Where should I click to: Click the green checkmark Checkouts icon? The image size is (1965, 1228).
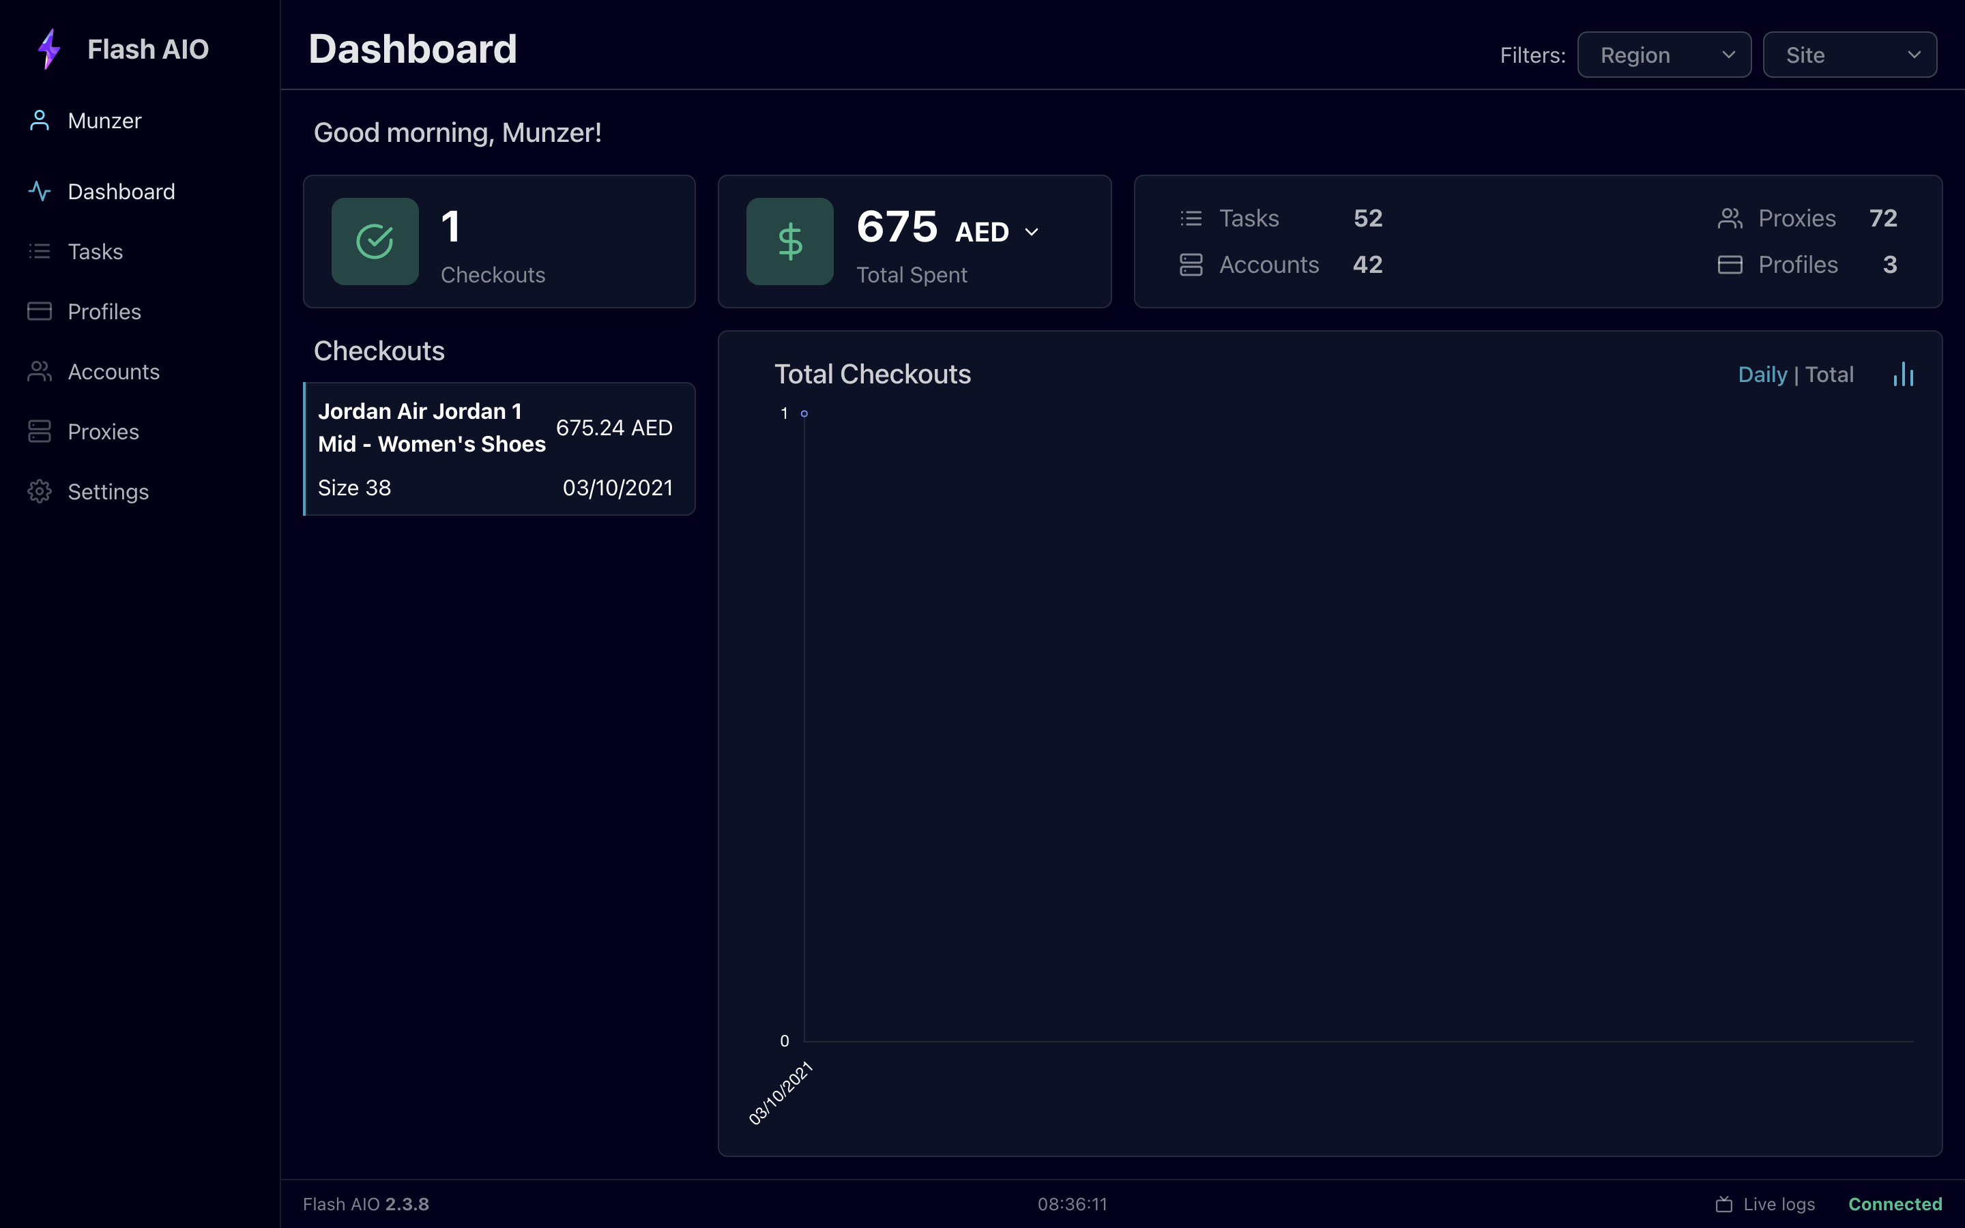tap(375, 242)
